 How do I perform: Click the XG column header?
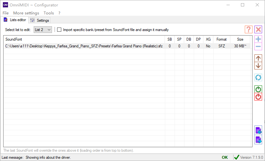click(208, 39)
